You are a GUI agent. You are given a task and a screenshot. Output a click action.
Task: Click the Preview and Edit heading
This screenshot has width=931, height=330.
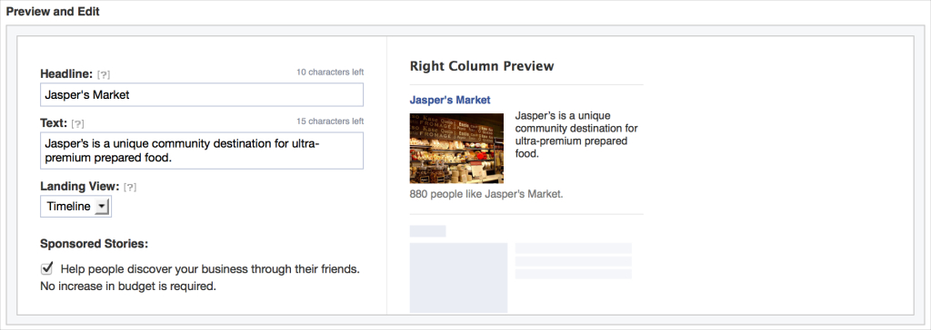click(53, 12)
